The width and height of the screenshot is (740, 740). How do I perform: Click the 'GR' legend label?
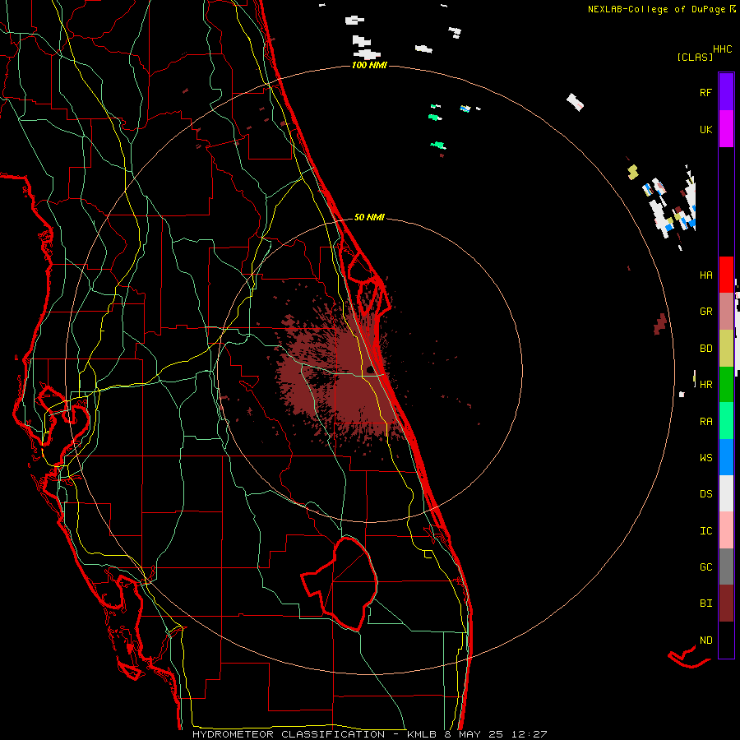coord(705,312)
